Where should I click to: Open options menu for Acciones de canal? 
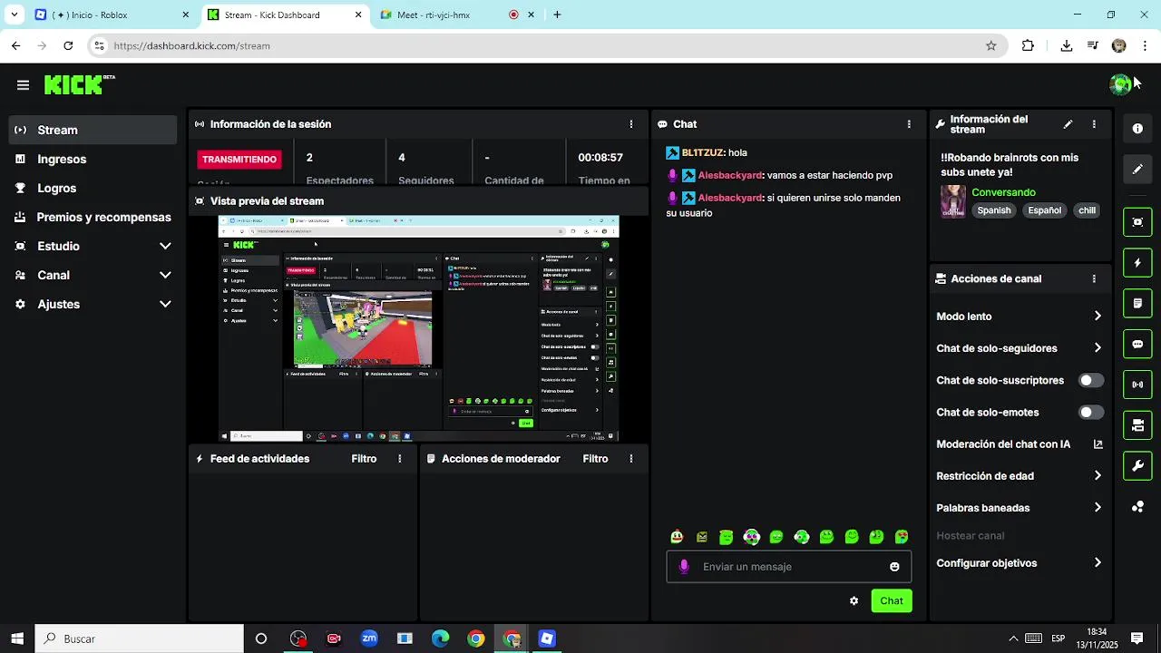(1094, 279)
